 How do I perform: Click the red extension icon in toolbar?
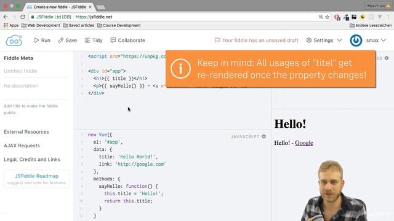pos(337,17)
